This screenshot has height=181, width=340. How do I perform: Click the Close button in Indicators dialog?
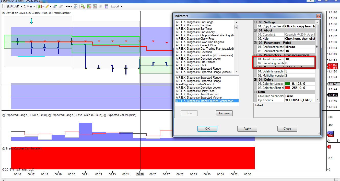click(287, 129)
